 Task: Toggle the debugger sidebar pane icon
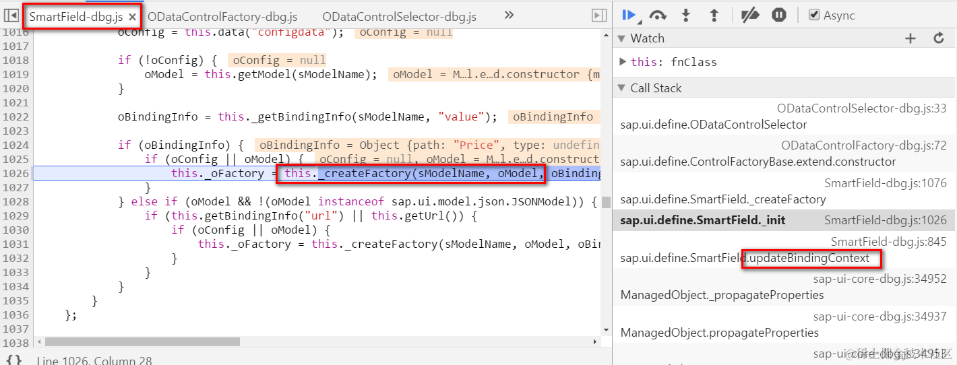[598, 15]
